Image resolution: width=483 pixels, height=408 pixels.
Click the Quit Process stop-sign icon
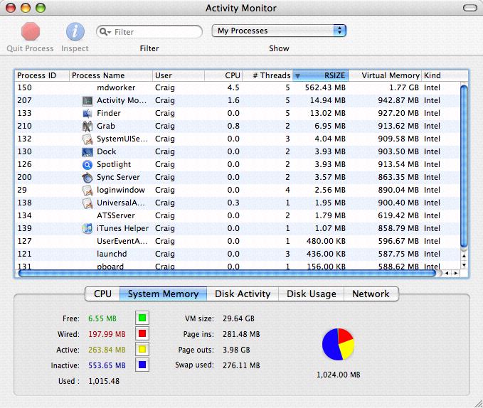pos(30,31)
